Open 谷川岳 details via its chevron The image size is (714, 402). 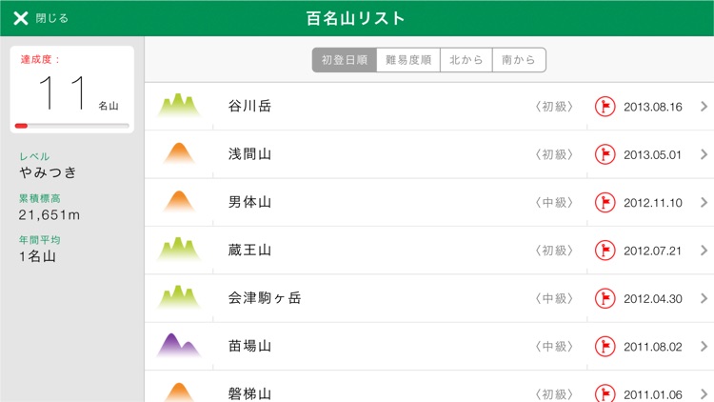[x=704, y=106]
